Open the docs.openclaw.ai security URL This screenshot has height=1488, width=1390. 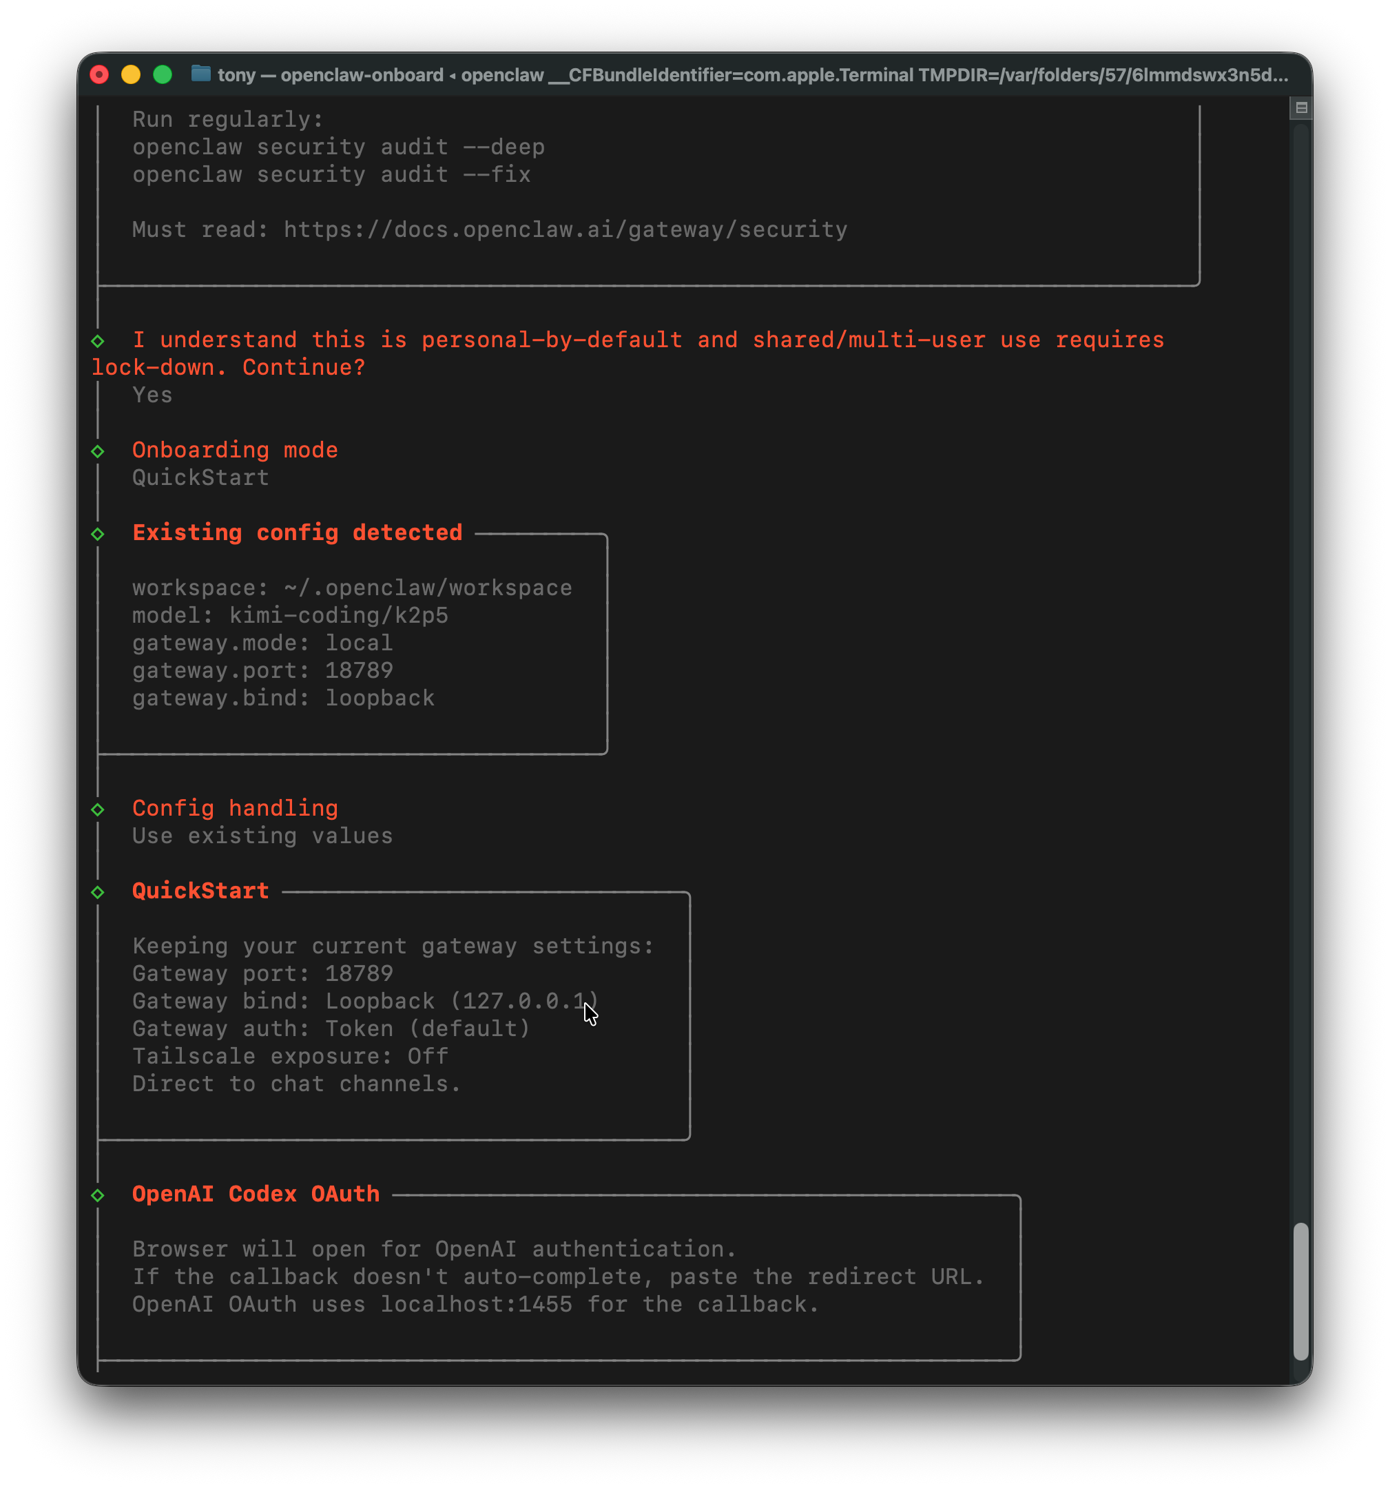click(x=565, y=230)
